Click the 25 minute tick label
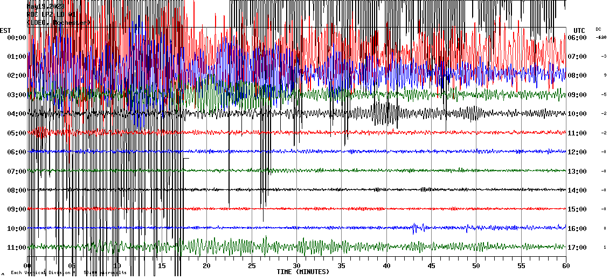609x280 pixels. pos(252,266)
